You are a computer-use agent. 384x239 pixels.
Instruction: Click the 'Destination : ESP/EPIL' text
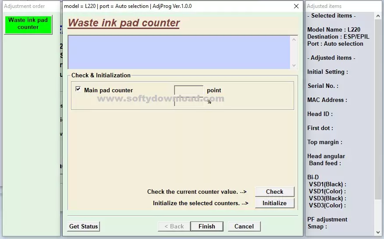338,37
